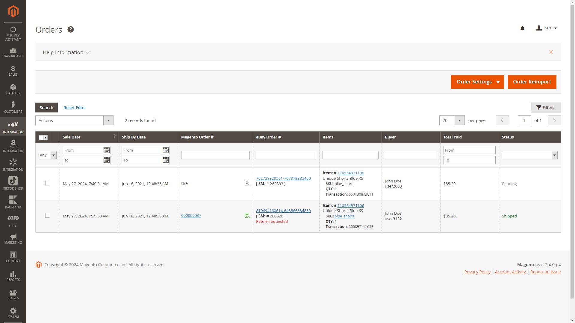Open Sale Date From calendar picker
Image resolution: width=575 pixels, height=323 pixels.
point(106,150)
